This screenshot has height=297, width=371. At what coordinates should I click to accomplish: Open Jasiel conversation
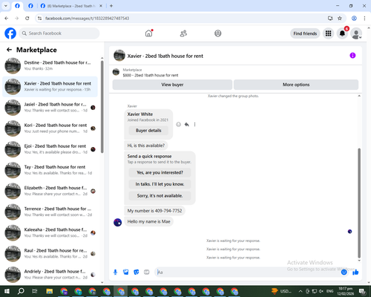50,108
